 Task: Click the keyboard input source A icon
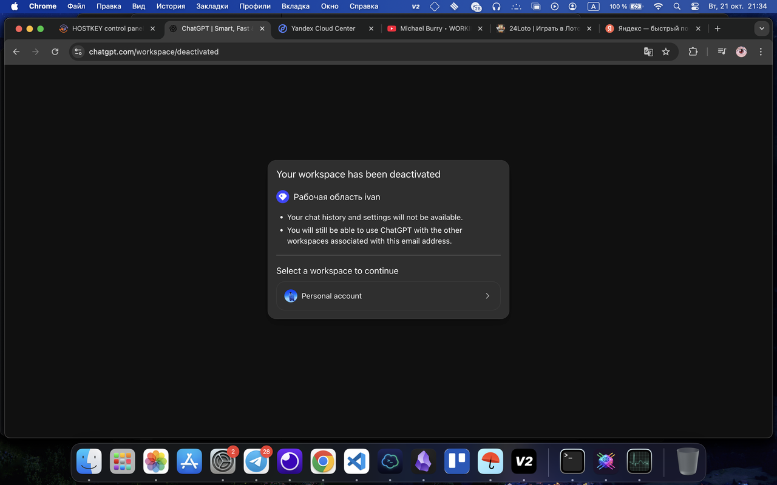[x=594, y=6]
